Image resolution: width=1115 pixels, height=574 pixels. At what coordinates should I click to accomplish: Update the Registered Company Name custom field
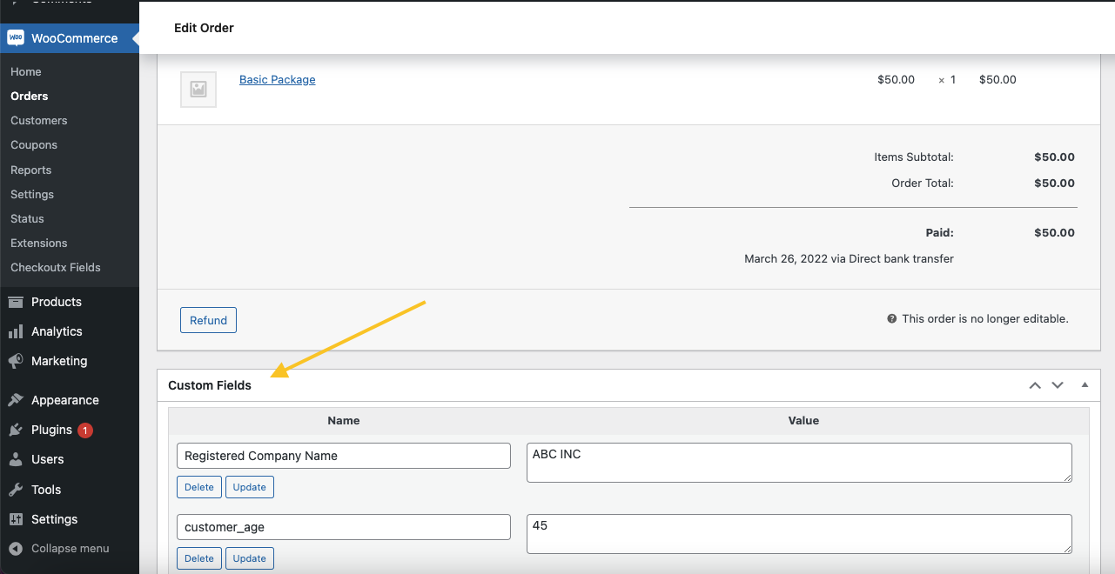250,487
